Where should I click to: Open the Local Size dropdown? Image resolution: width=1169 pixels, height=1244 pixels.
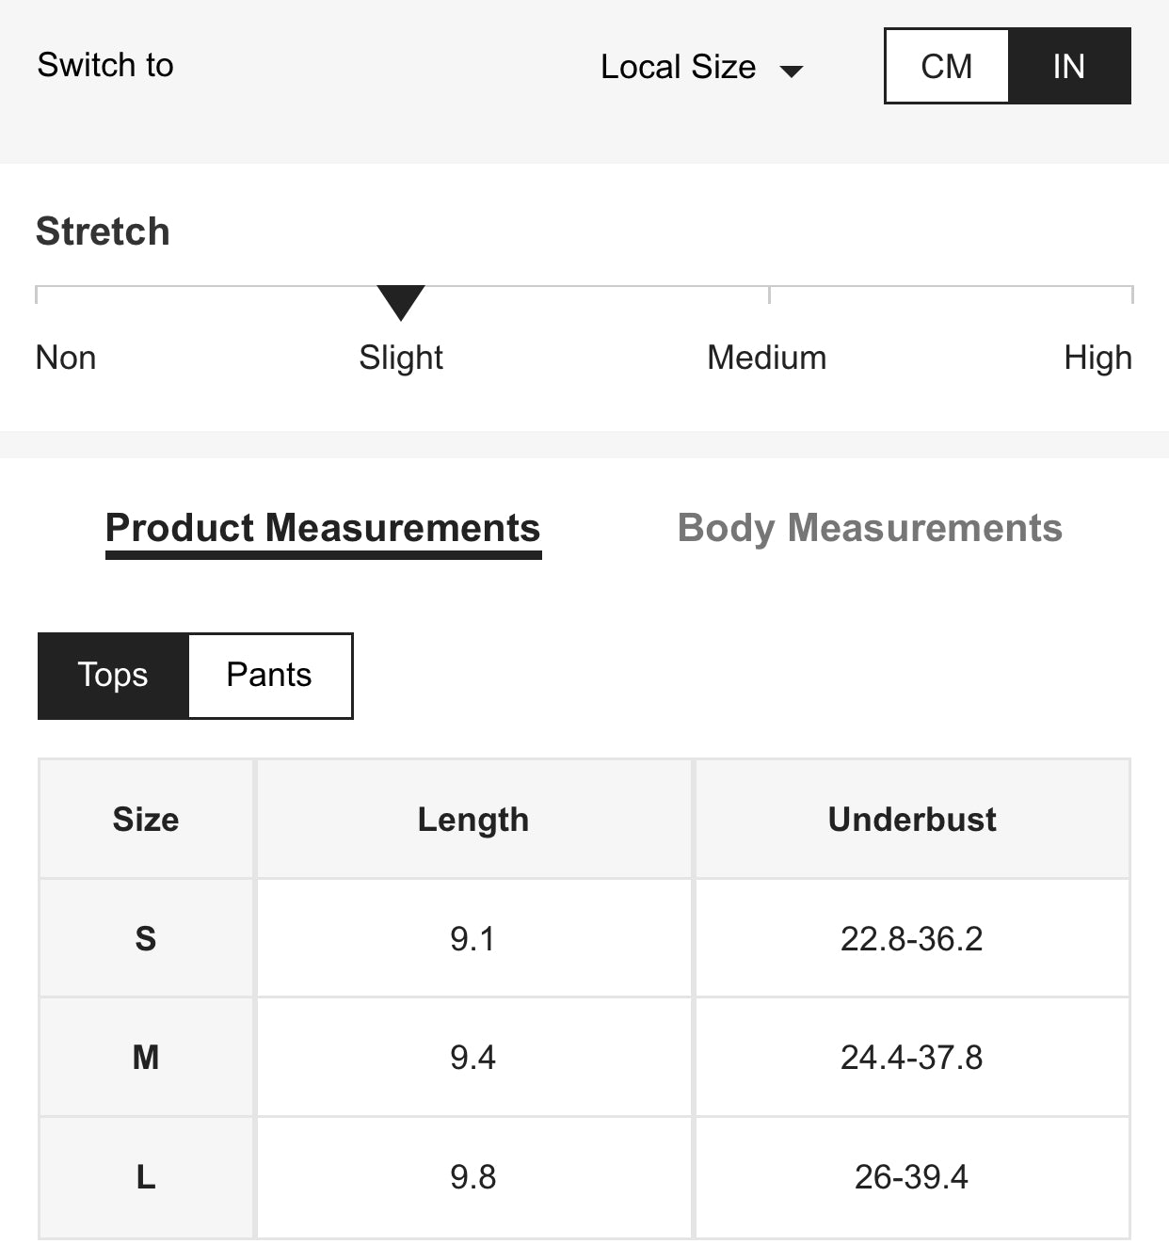point(680,66)
